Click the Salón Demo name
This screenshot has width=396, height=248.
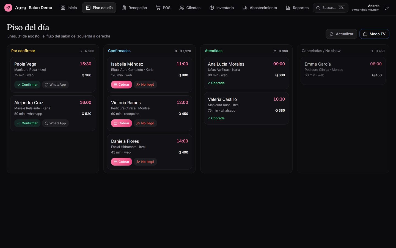tap(40, 8)
